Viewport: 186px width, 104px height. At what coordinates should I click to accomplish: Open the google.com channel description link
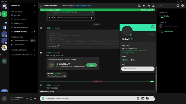click(83, 6)
